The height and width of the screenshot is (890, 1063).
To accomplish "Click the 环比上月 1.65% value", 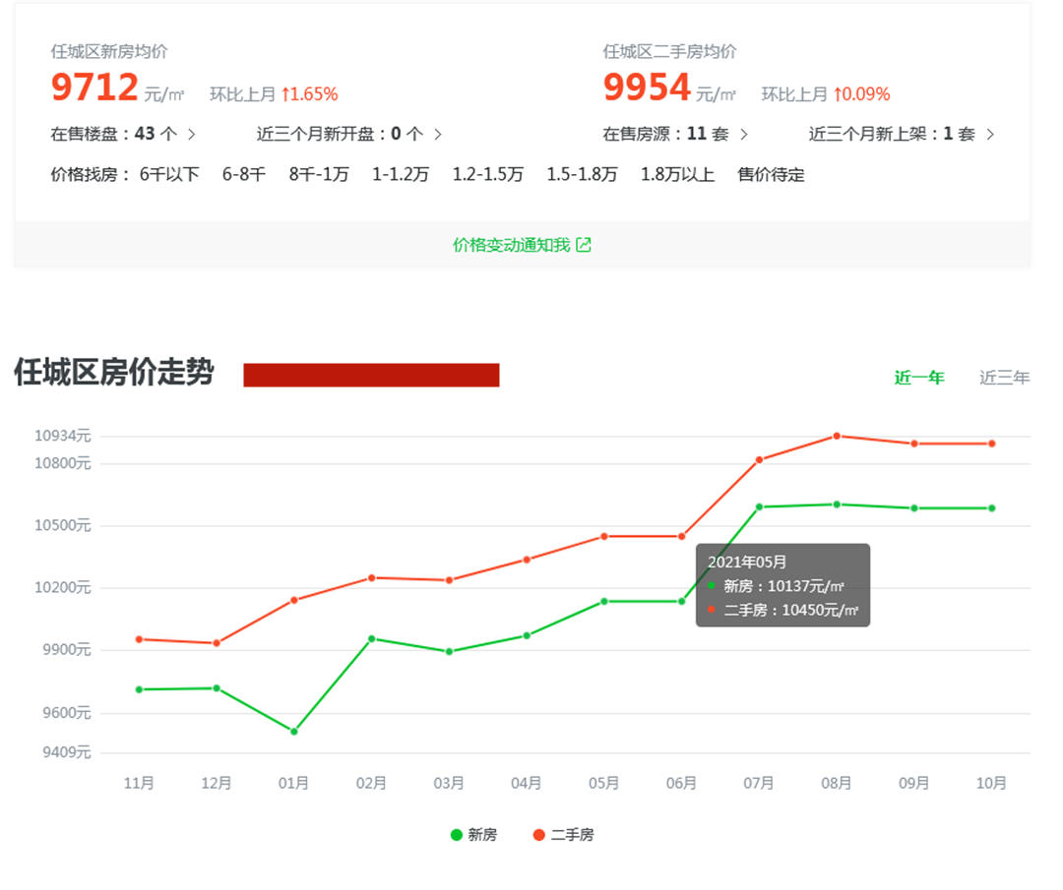I will [309, 94].
